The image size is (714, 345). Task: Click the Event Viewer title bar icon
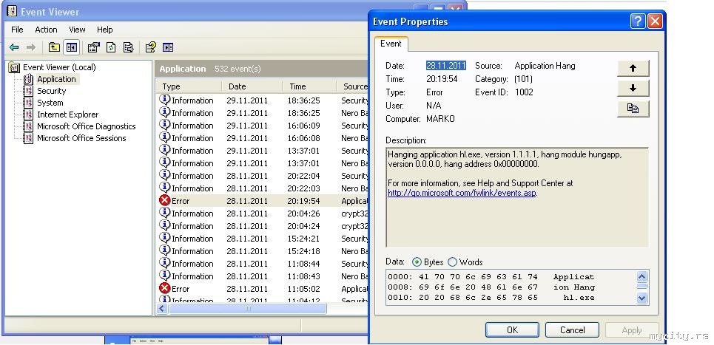13,11
